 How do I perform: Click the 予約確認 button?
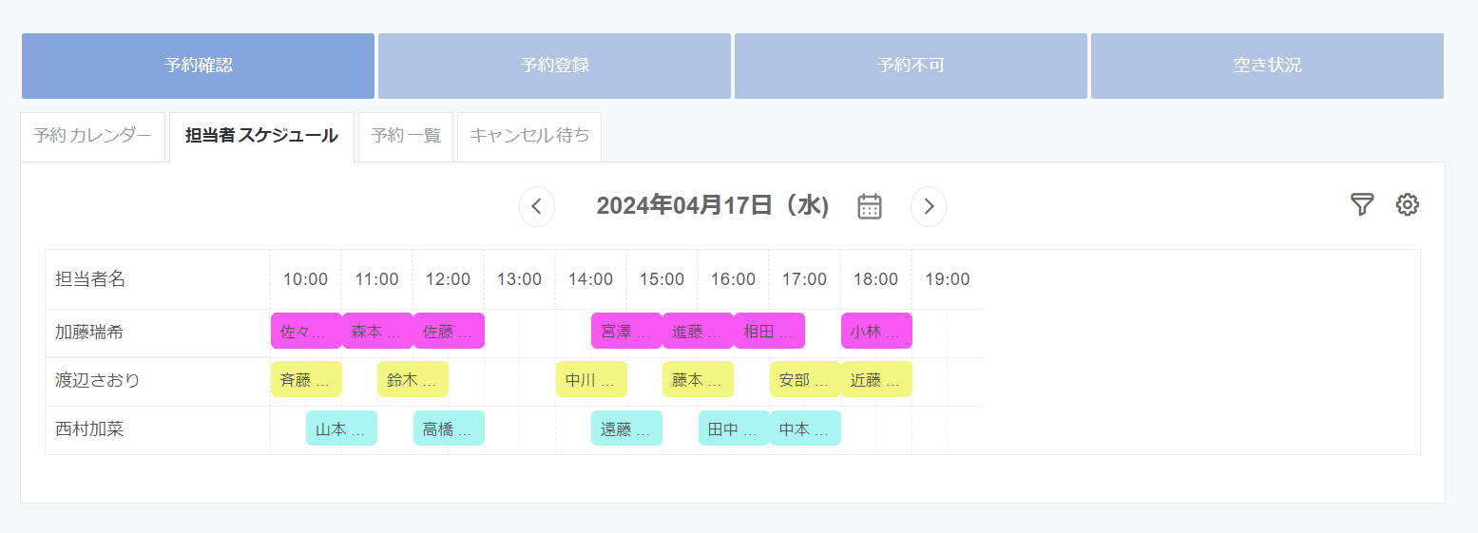tap(198, 66)
